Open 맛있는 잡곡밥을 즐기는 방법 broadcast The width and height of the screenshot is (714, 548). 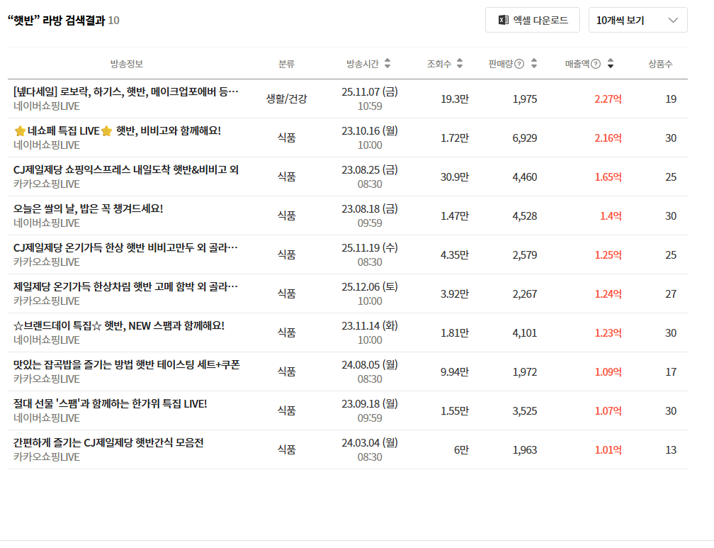click(x=127, y=364)
